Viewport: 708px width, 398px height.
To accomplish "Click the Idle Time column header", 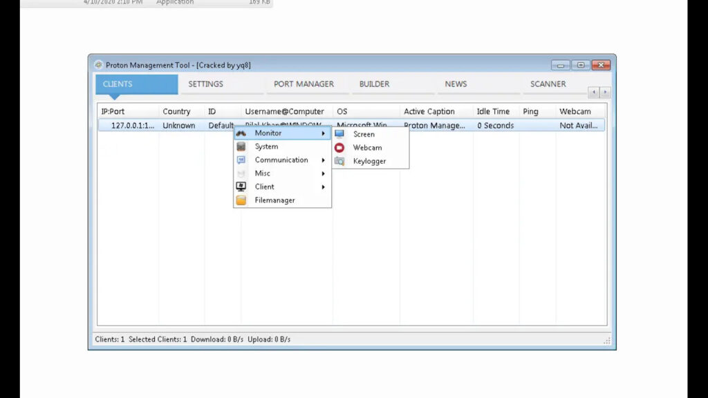I will click(x=496, y=111).
